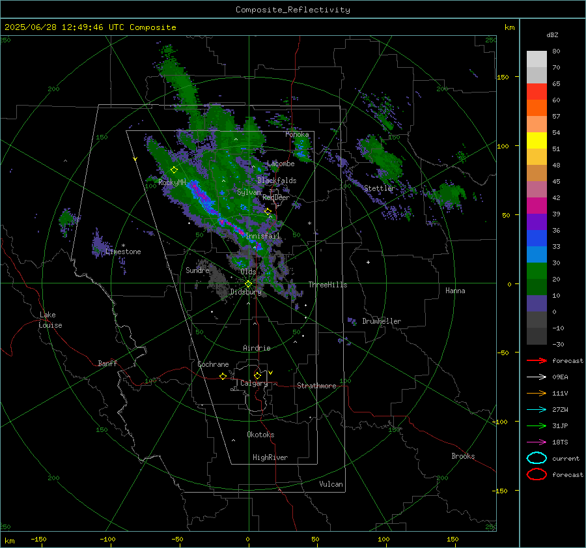This screenshot has width=586, height=548.
Task: Click the Composite_Reflectivity title
Action: click(293, 10)
